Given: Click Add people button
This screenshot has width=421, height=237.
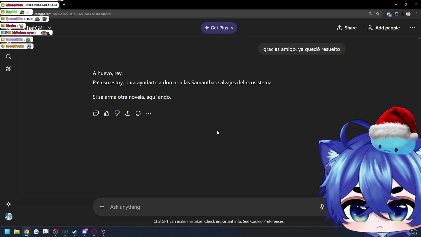Looking at the screenshot, I should (384, 28).
